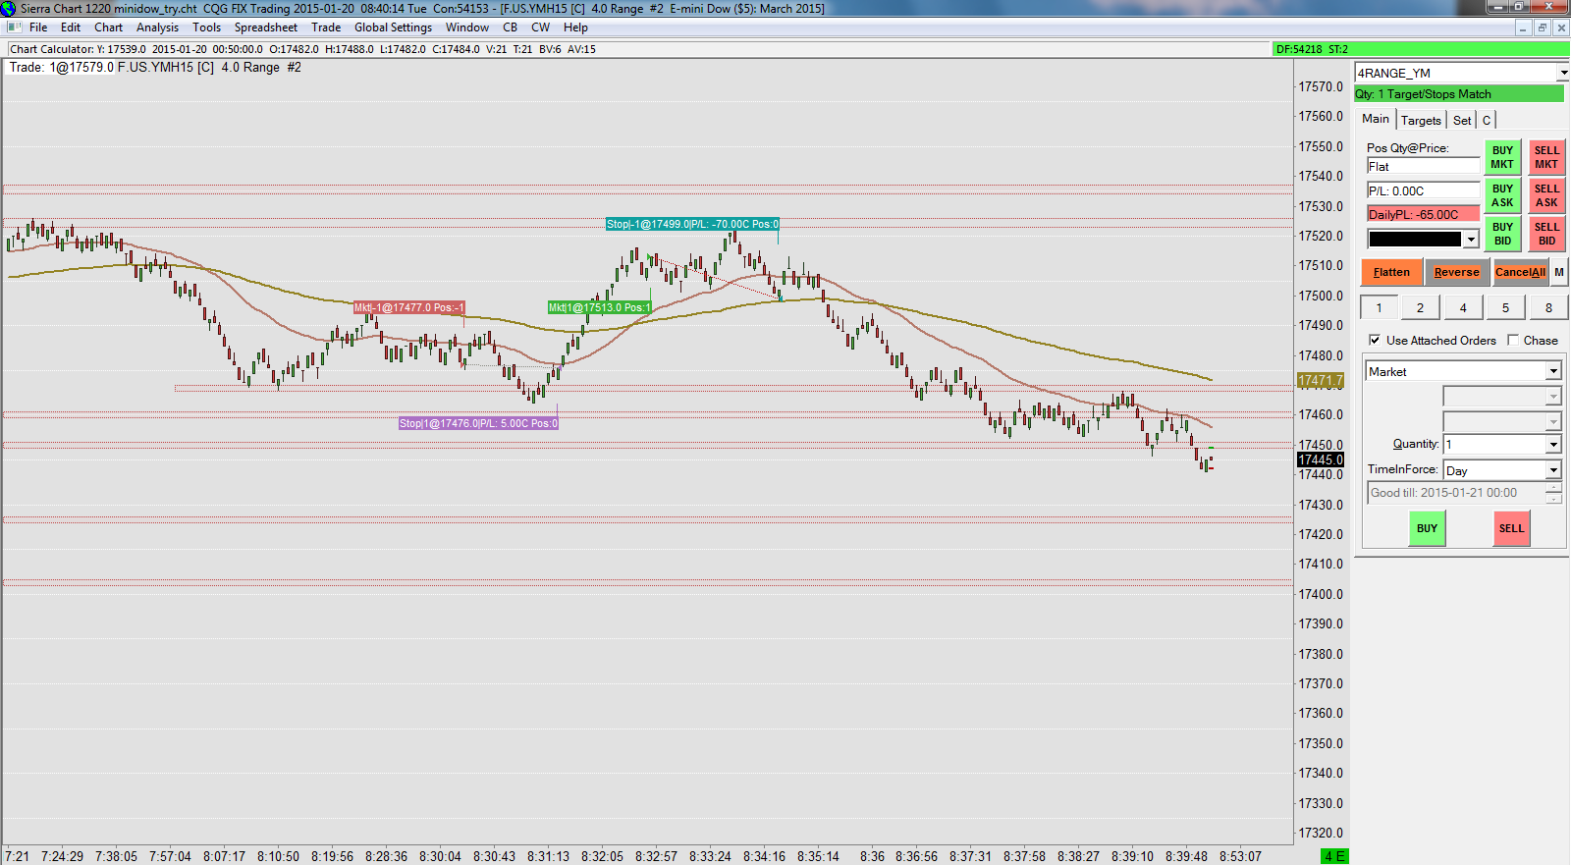Expand the Quantity dropdown
The height and width of the screenshot is (865, 1571).
click(1553, 445)
